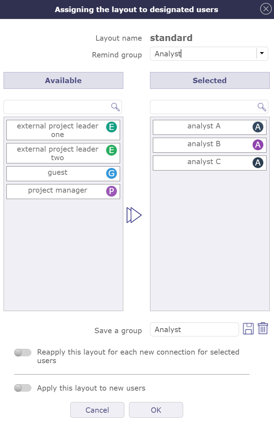
Task: Click the Save a group text field
Action: coord(194,329)
